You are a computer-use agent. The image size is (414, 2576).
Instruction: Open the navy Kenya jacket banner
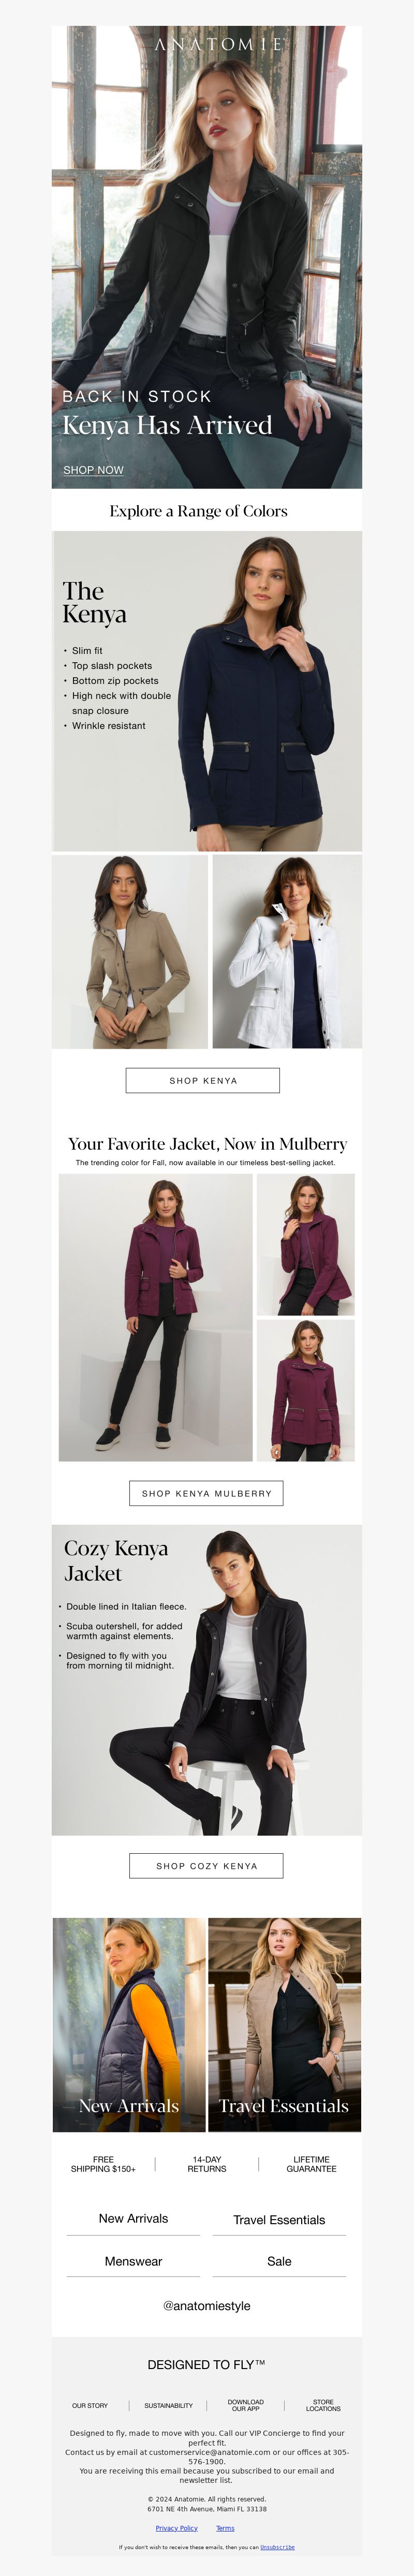[207, 691]
